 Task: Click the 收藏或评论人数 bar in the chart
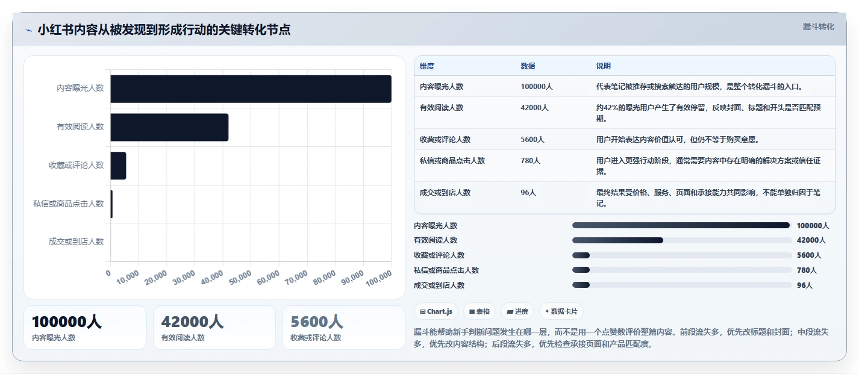click(x=118, y=166)
